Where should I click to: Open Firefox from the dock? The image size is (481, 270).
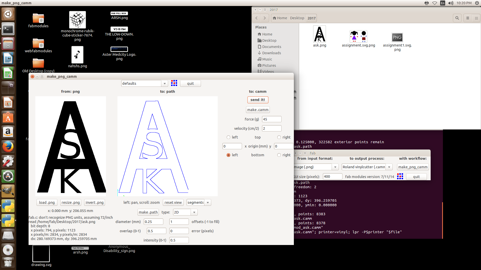coord(8,147)
